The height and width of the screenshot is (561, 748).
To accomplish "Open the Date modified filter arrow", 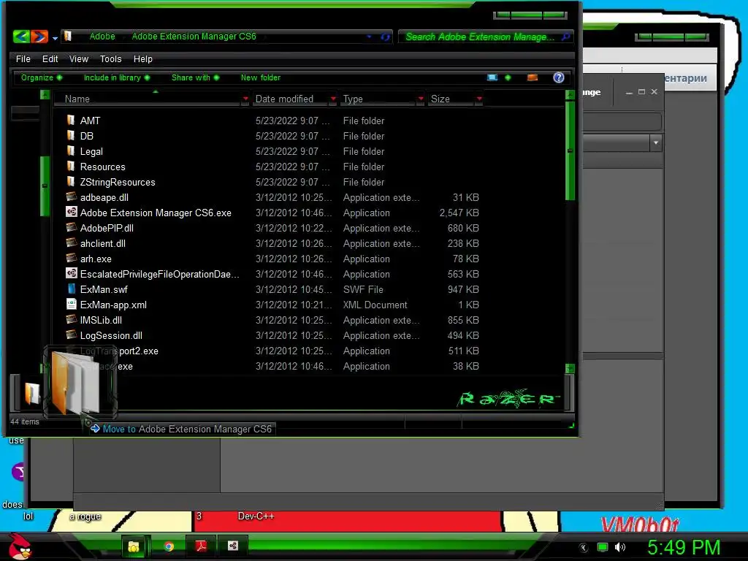I will 333,99.
